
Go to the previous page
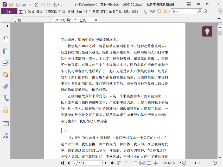pyautogui.click(x=69, y=163)
